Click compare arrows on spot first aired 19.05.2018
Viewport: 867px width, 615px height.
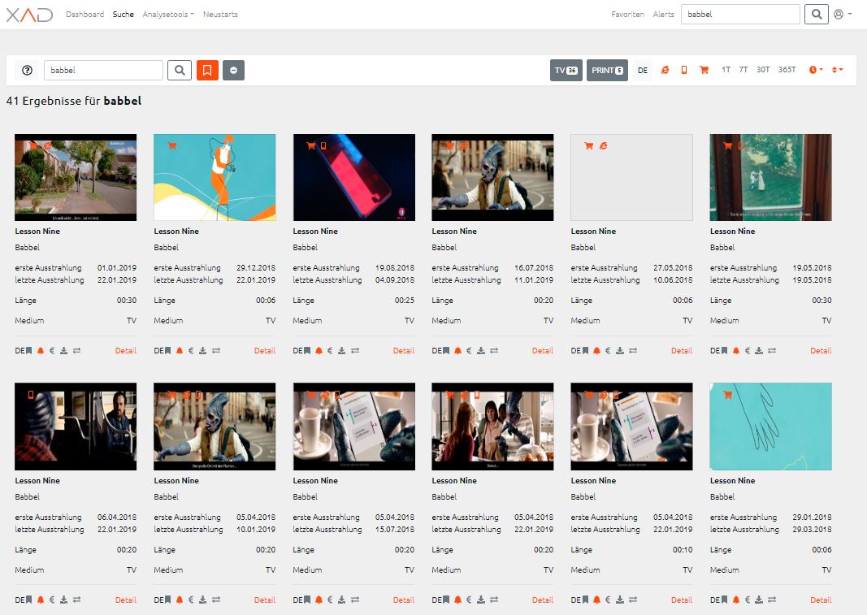(x=772, y=351)
